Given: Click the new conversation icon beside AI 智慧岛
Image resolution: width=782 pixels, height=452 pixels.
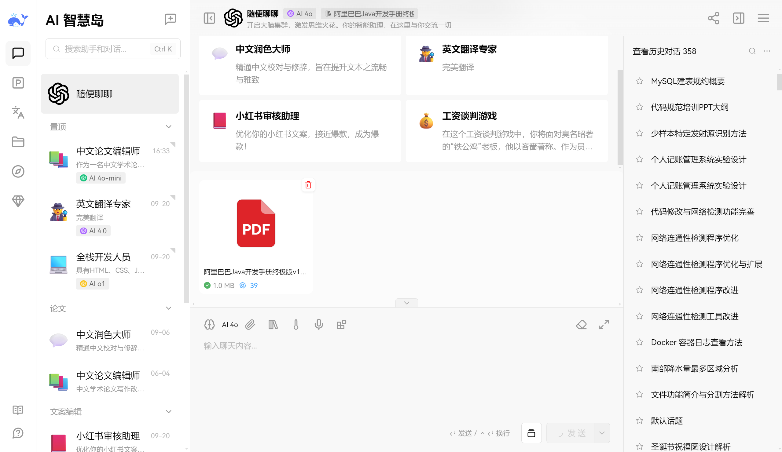Looking at the screenshot, I should click(170, 19).
